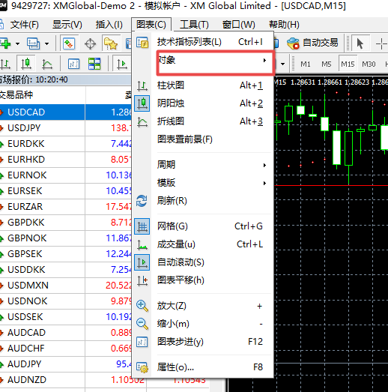Viewport: 388px width, 392px height.
Task: Toggle the Market Watch toolbar icon
Action: click(69, 43)
